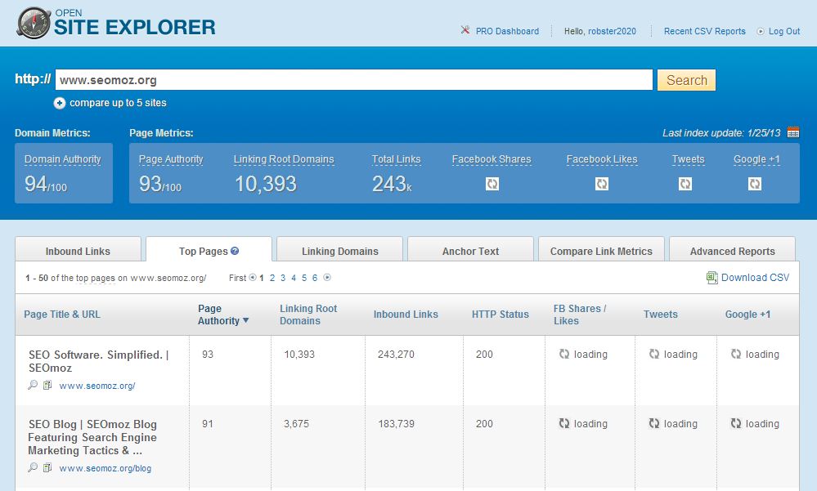Click the Download CSV spreadsheet icon
The image size is (817, 491).
coord(712,278)
